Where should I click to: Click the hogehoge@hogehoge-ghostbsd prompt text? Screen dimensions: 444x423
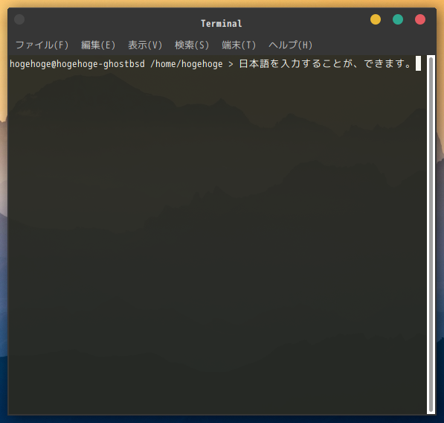[x=77, y=64]
